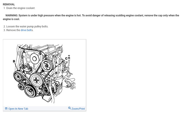Click the Zoom/Print magnifier icon
This screenshot has height=117, width=187.
click(x=70, y=108)
